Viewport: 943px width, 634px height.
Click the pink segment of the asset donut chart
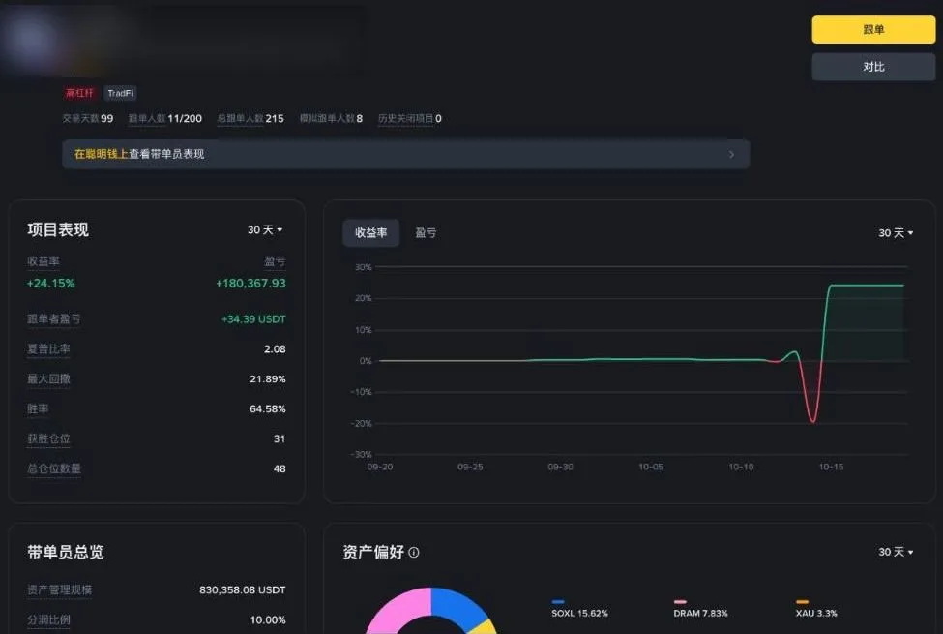click(398, 609)
